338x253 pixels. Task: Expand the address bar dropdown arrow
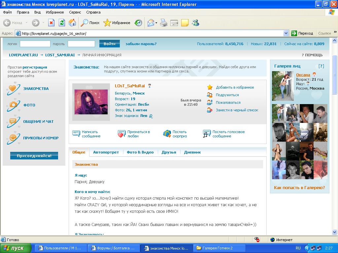[x=286, y=33]
